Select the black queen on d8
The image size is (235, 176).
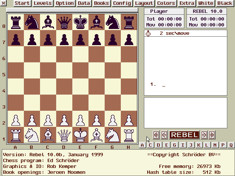coord(64,22)
